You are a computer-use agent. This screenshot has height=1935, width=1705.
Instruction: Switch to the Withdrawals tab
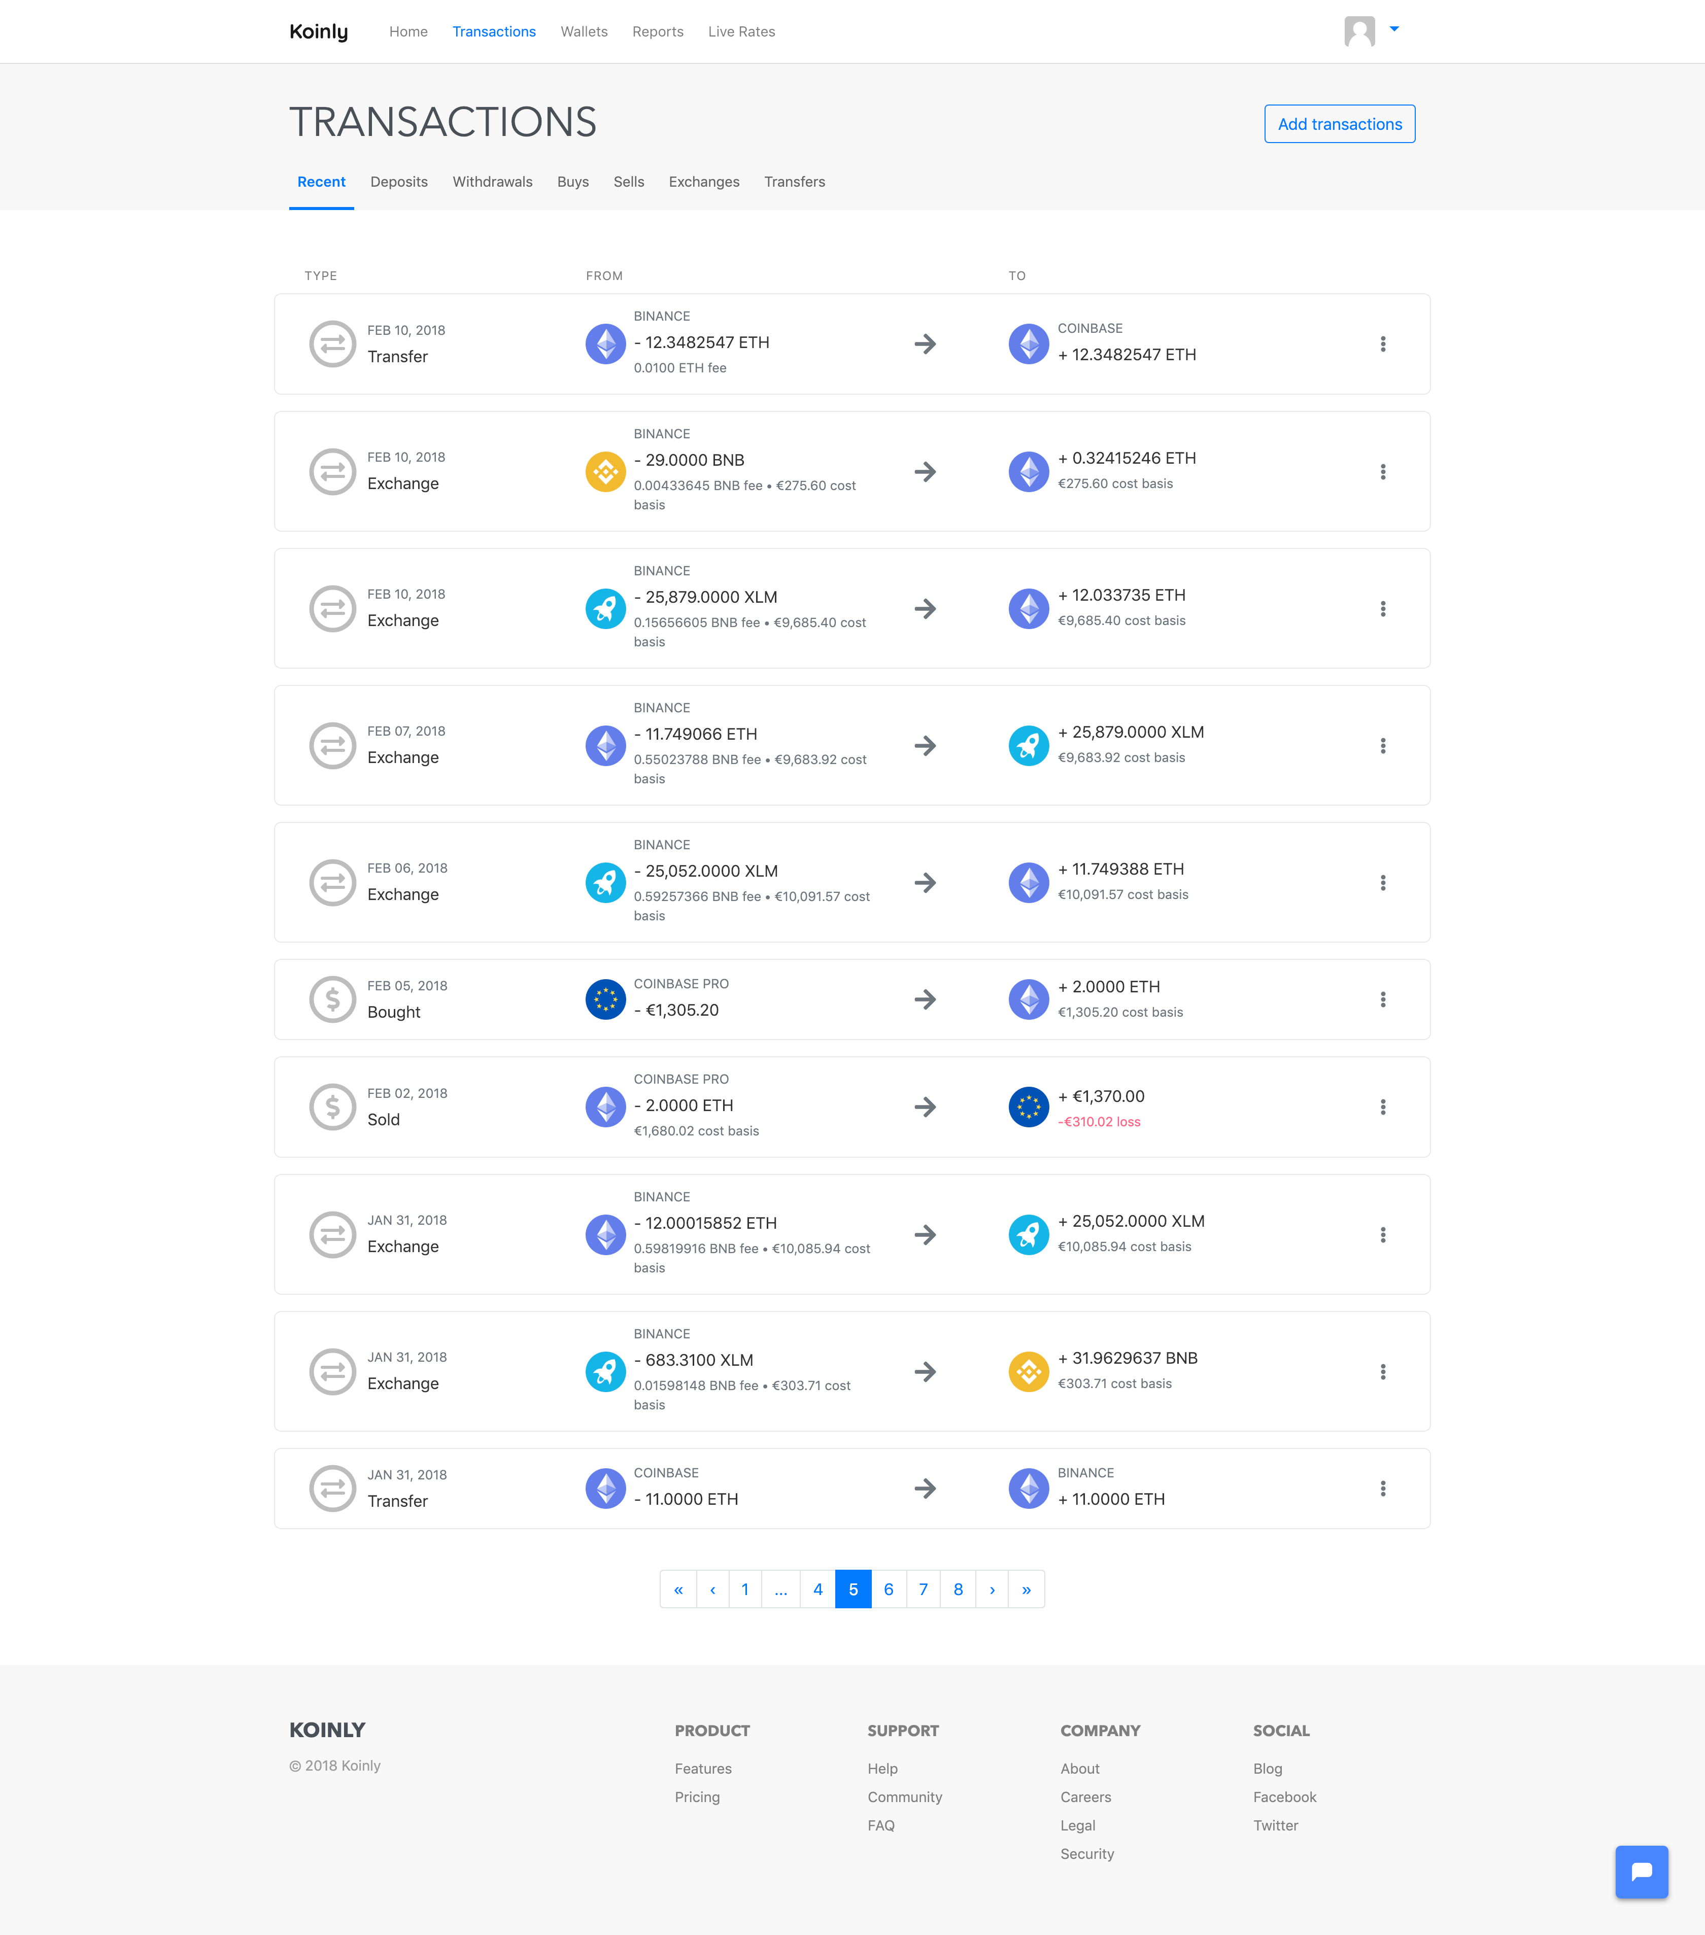tap(492, 182)
